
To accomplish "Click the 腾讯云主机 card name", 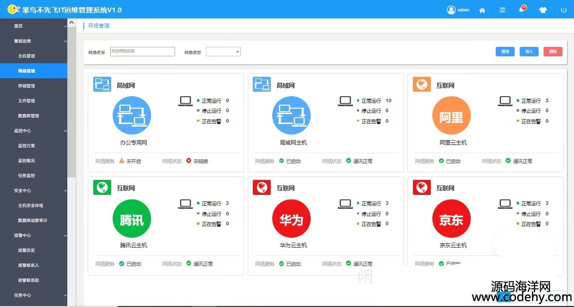I will tap(134, 246).
